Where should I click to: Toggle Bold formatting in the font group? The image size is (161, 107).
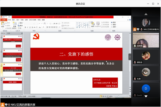point(26,27)
